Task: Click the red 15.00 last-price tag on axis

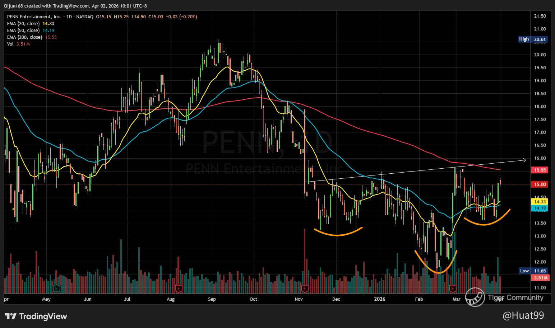Action: tap(540, 184)
